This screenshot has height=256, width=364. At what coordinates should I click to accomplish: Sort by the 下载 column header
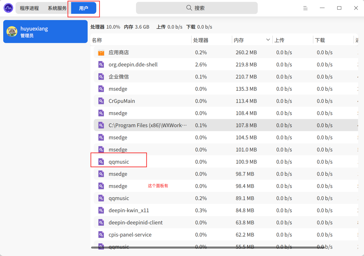coord(320,40)
